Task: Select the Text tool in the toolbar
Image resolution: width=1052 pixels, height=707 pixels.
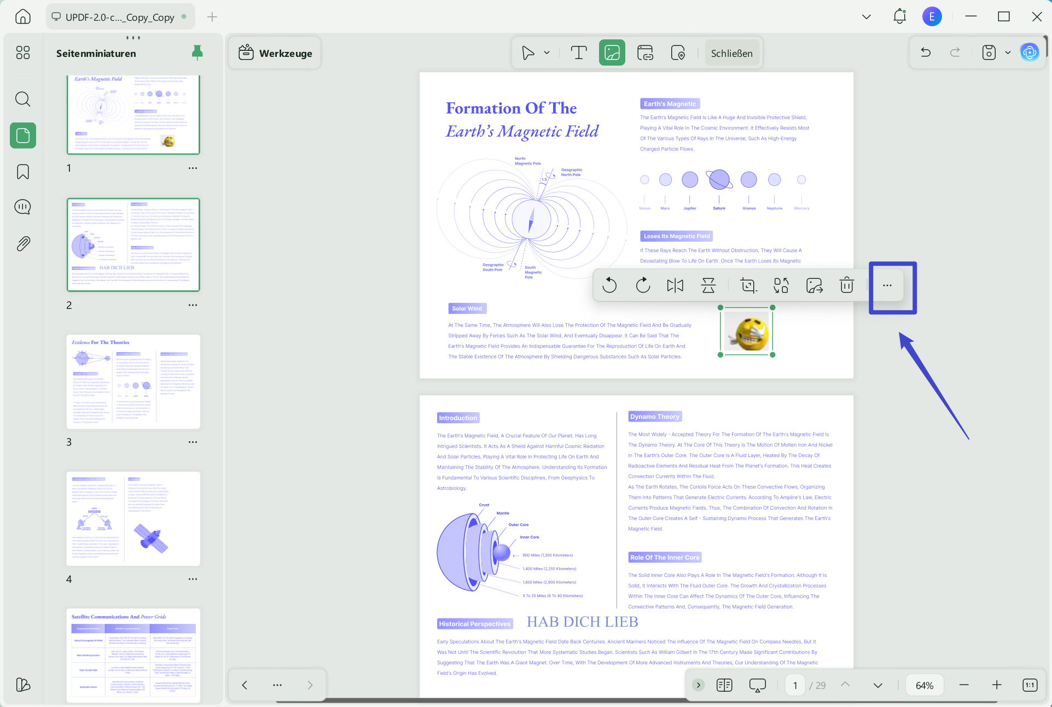Action: pos(579,52)
